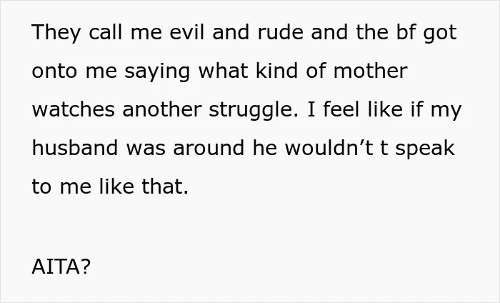Click the word "They" starting the paragraph
500x303 pixels.
(56, 33)
